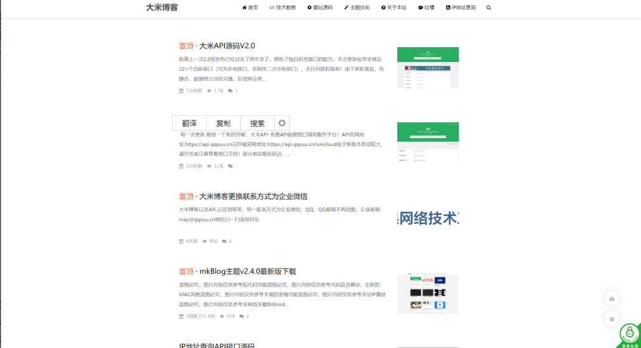Click the pen icon beside 主题优化
This screenshot has height=348, width=641.
(x=348, y=8)
